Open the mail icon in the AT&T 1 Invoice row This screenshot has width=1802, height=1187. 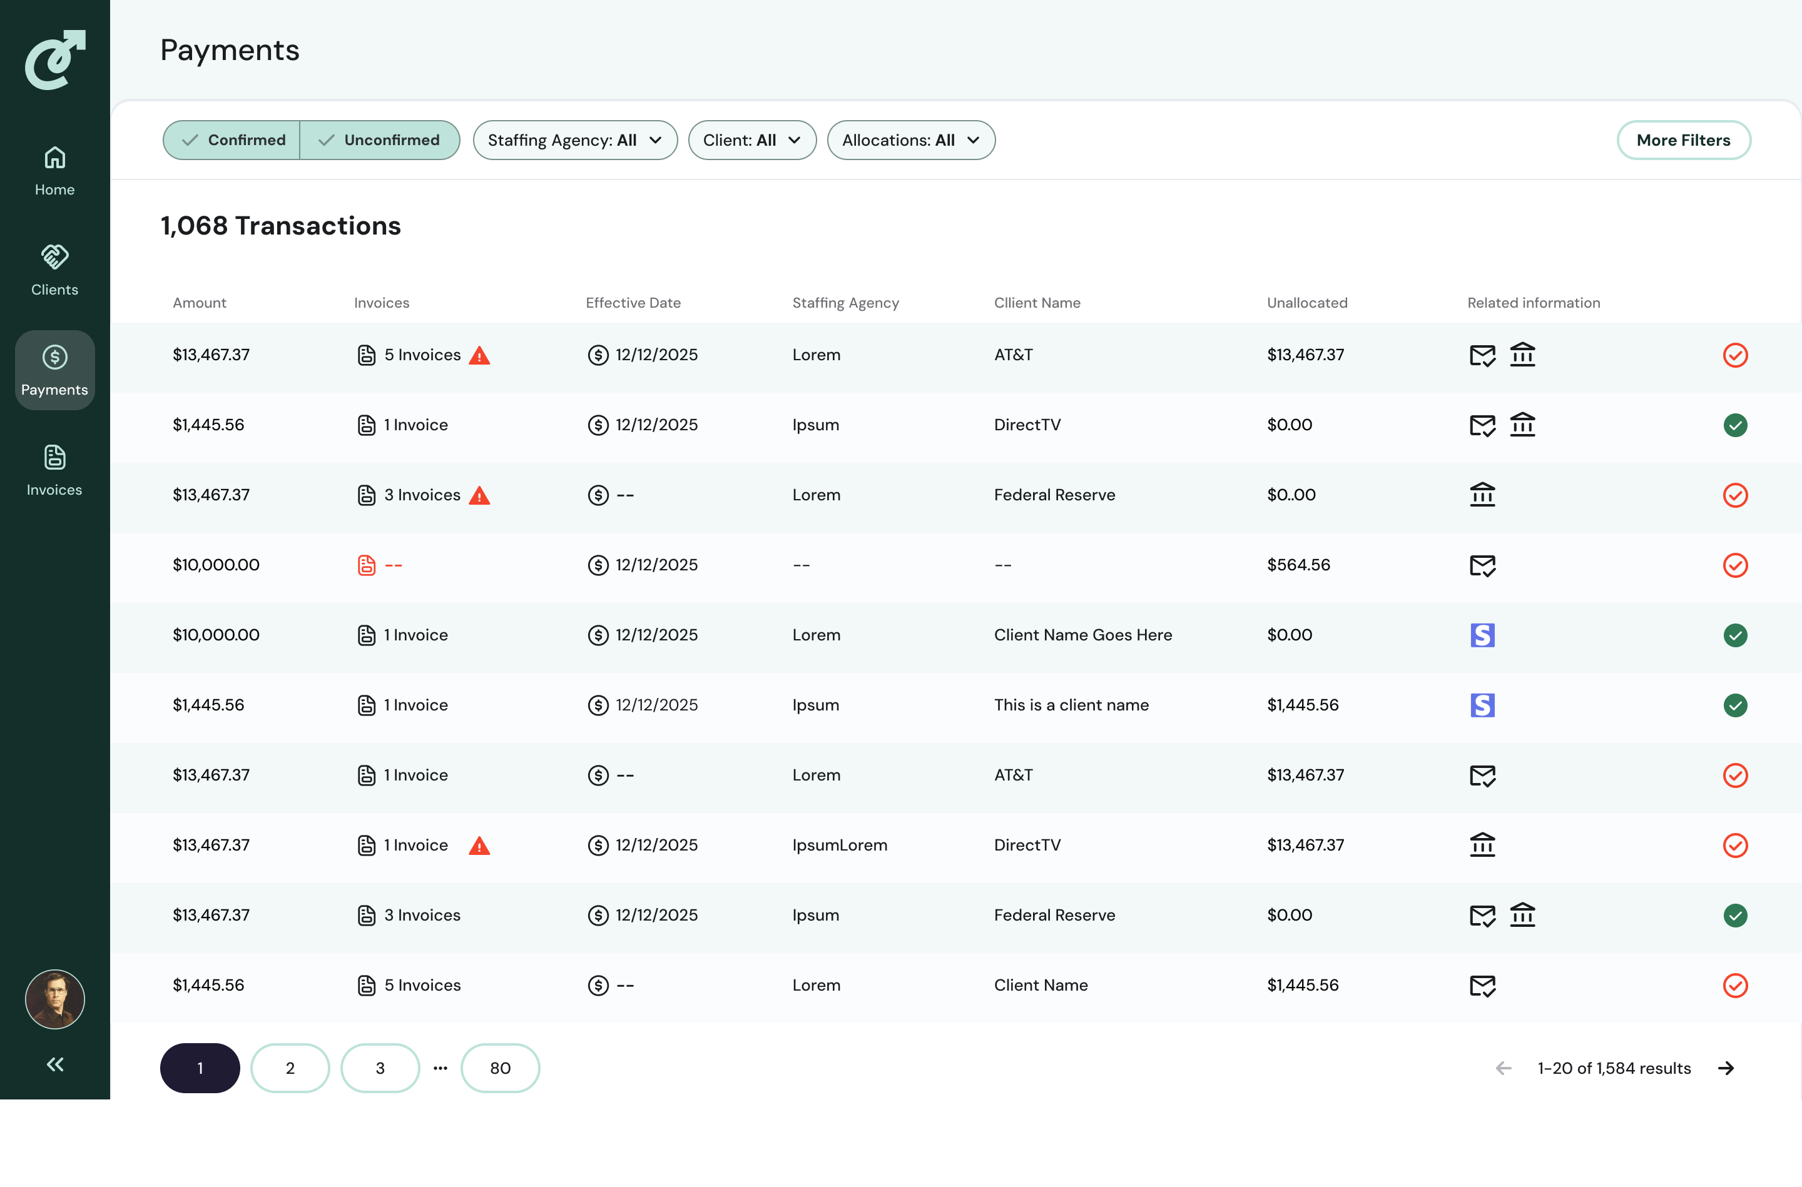click(x=1482, y=776)
